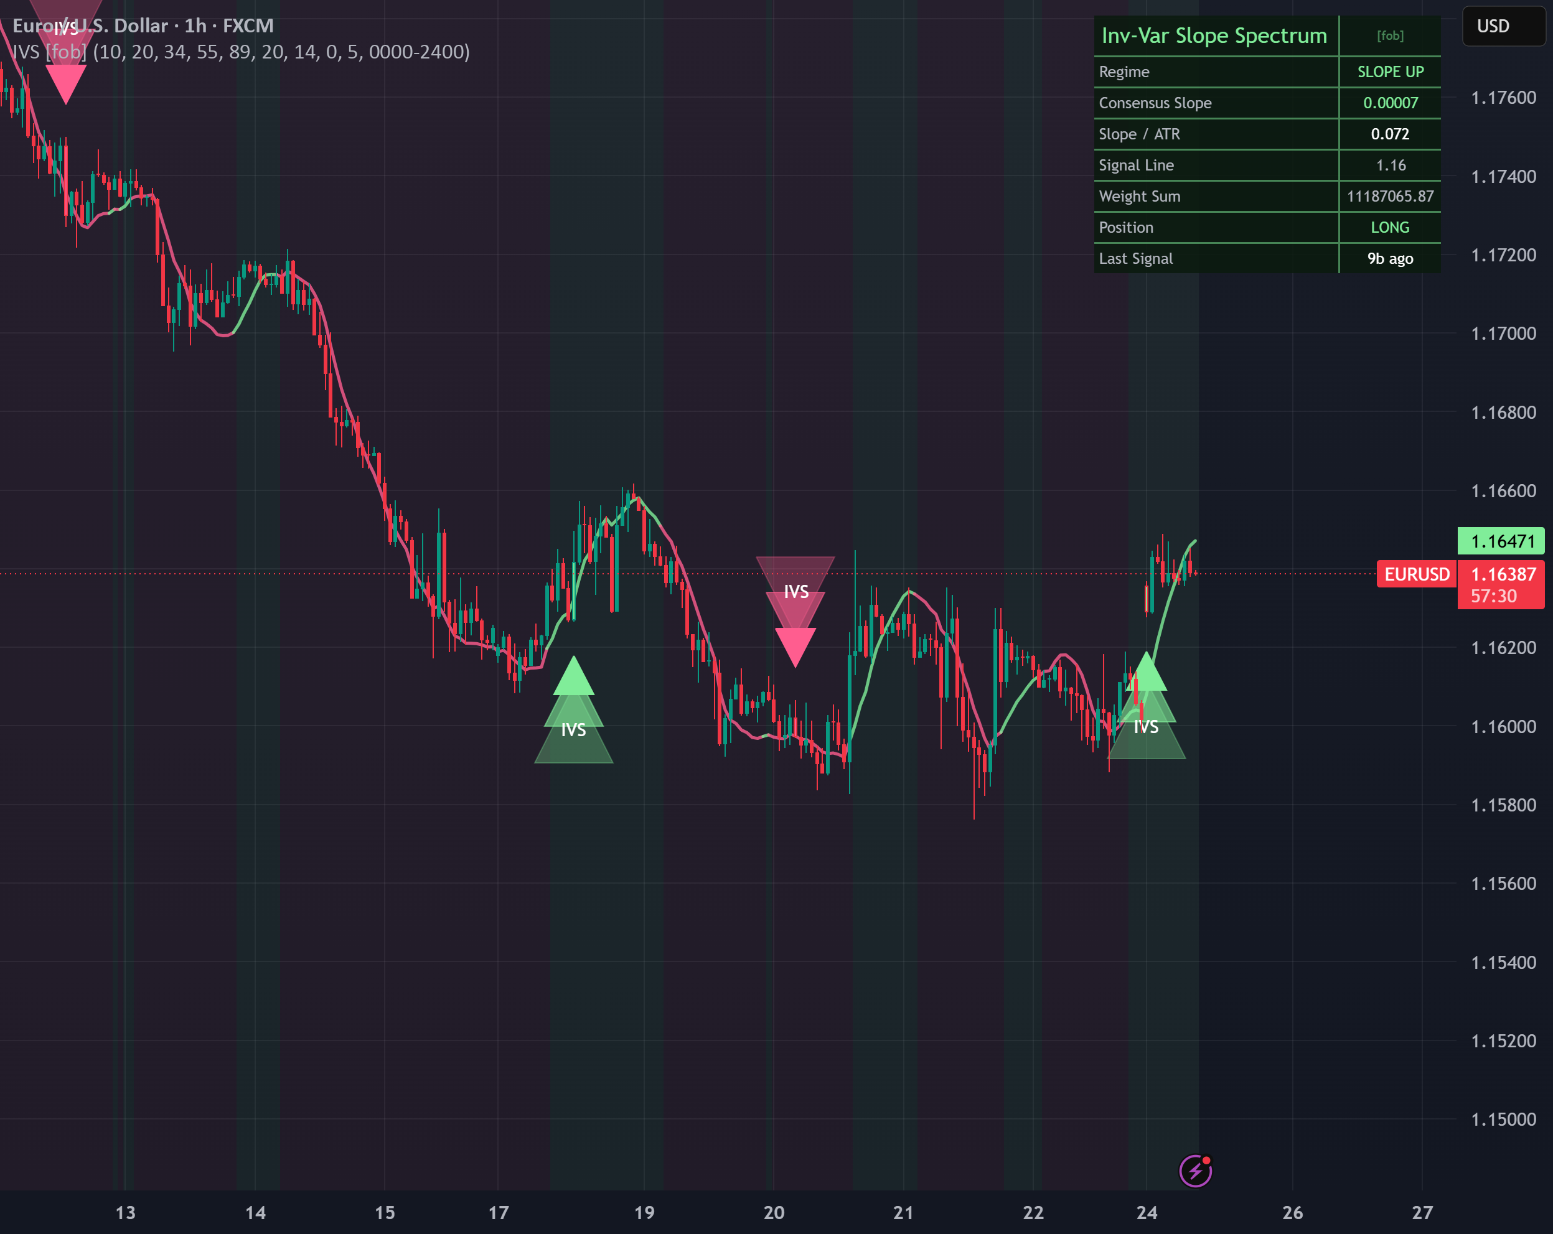Click the Euro / U.S. Dollar chart title

click(143, 26)
